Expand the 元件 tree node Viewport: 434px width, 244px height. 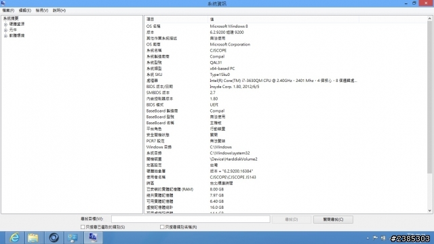coord(5,30)
